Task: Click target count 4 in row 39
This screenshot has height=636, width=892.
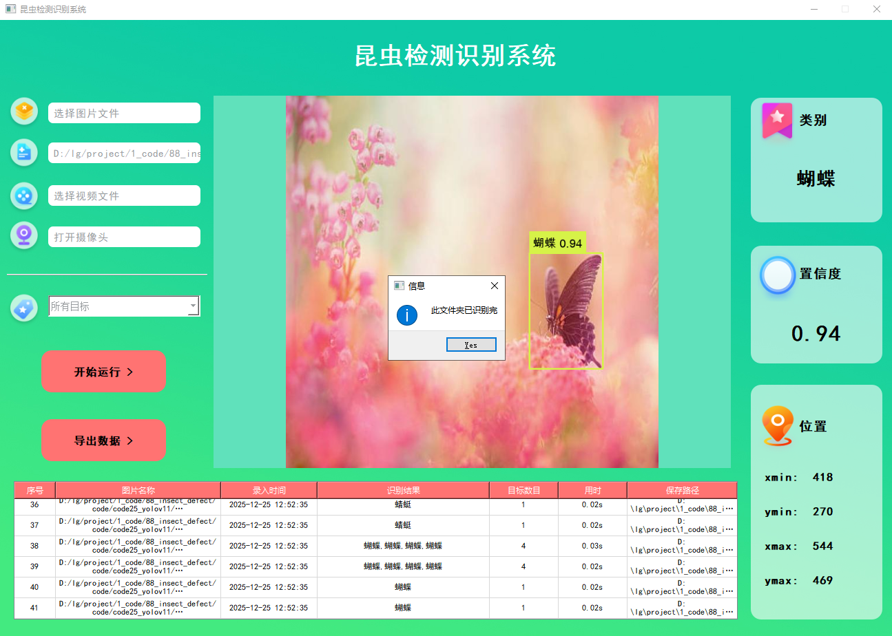Action: (x=524, y=567)
